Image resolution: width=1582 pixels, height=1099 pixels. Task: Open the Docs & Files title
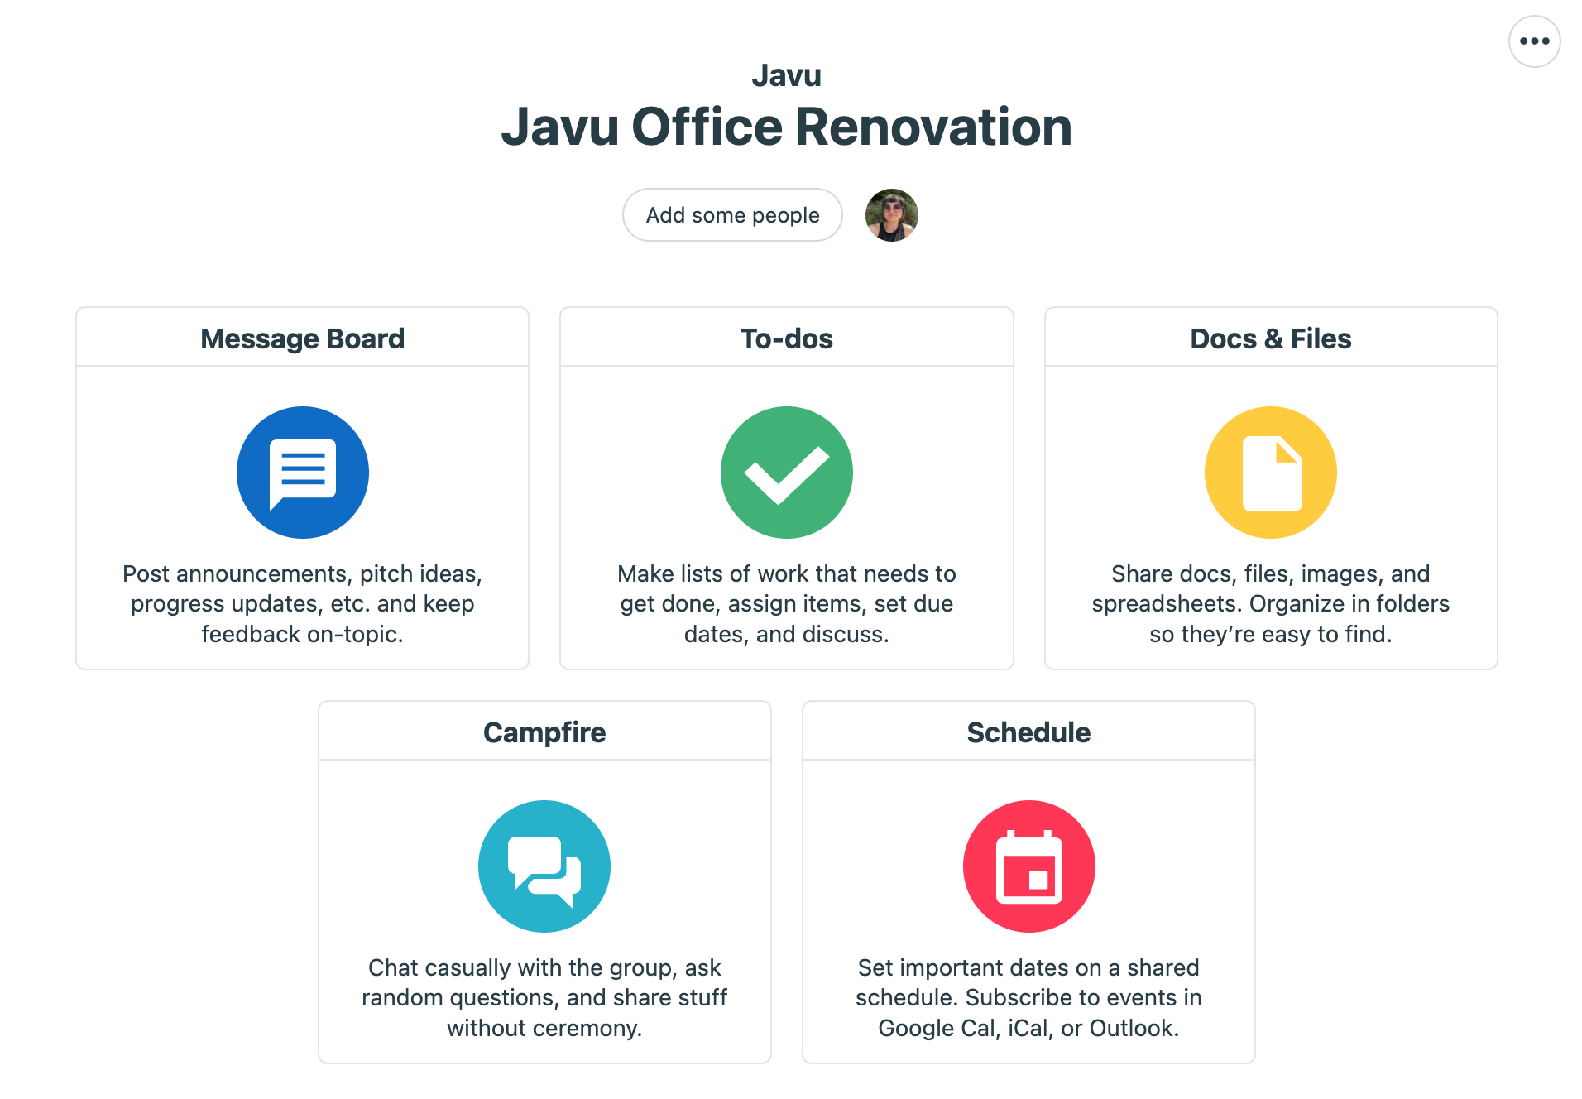(x=1270, y=338)
